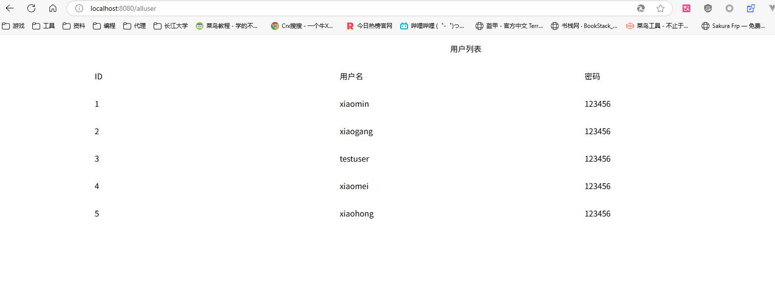Click the blue collections-style extension icon

tap(751, 8)
